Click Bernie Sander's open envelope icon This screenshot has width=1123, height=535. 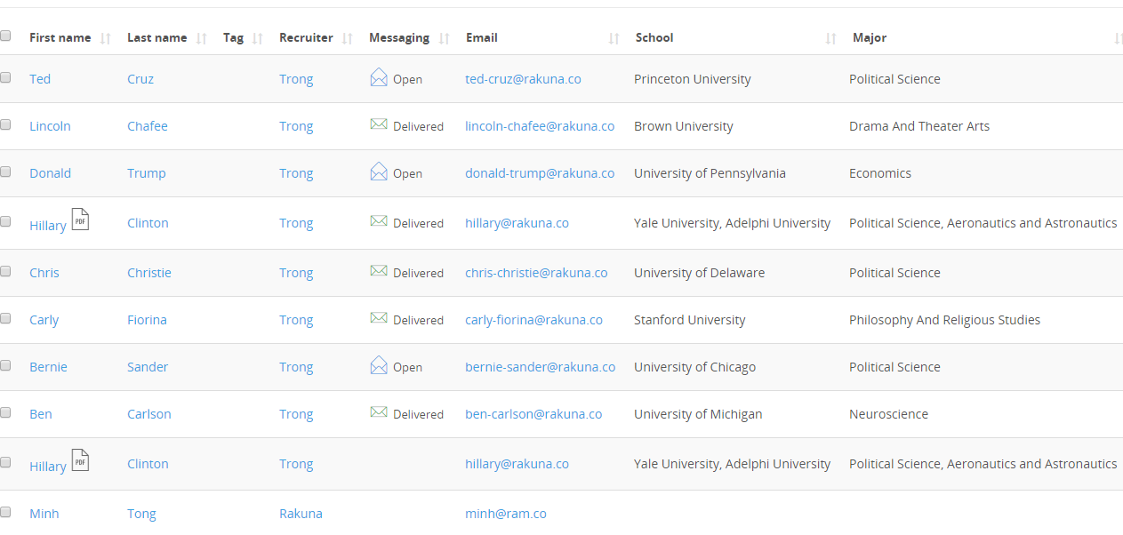379,365
